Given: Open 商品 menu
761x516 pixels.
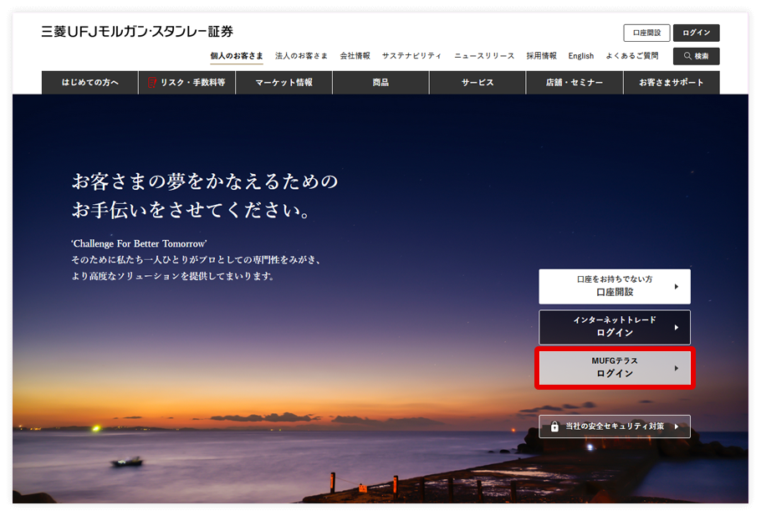Looking at the screenshot, I should tap(381, 83).
